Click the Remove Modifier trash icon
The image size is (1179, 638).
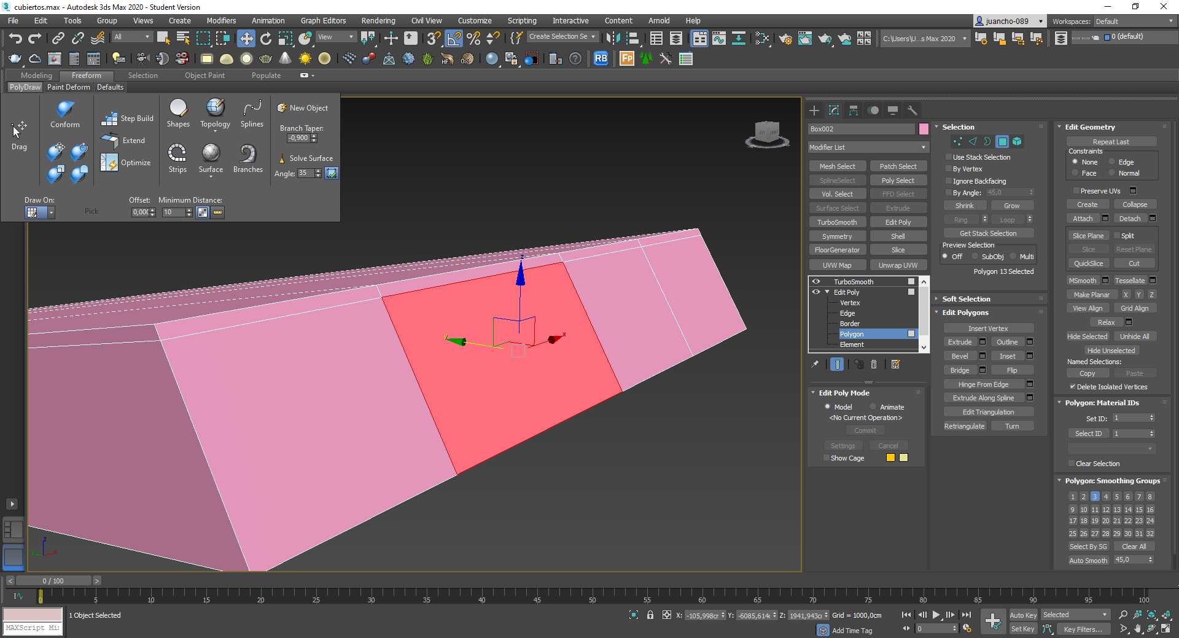874,365
